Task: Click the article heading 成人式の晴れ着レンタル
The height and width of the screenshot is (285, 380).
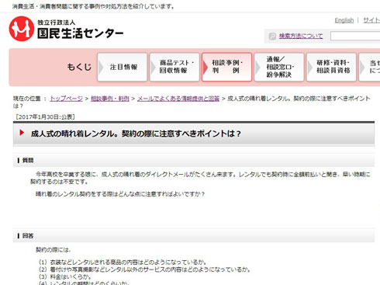Action: pyautogui.click(x=136, y=134)
